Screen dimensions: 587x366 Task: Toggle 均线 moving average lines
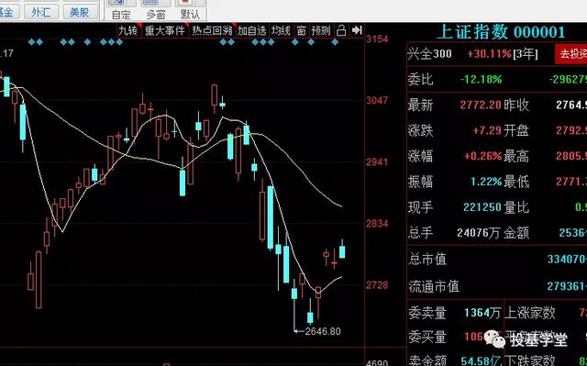[x=282, y=30]
